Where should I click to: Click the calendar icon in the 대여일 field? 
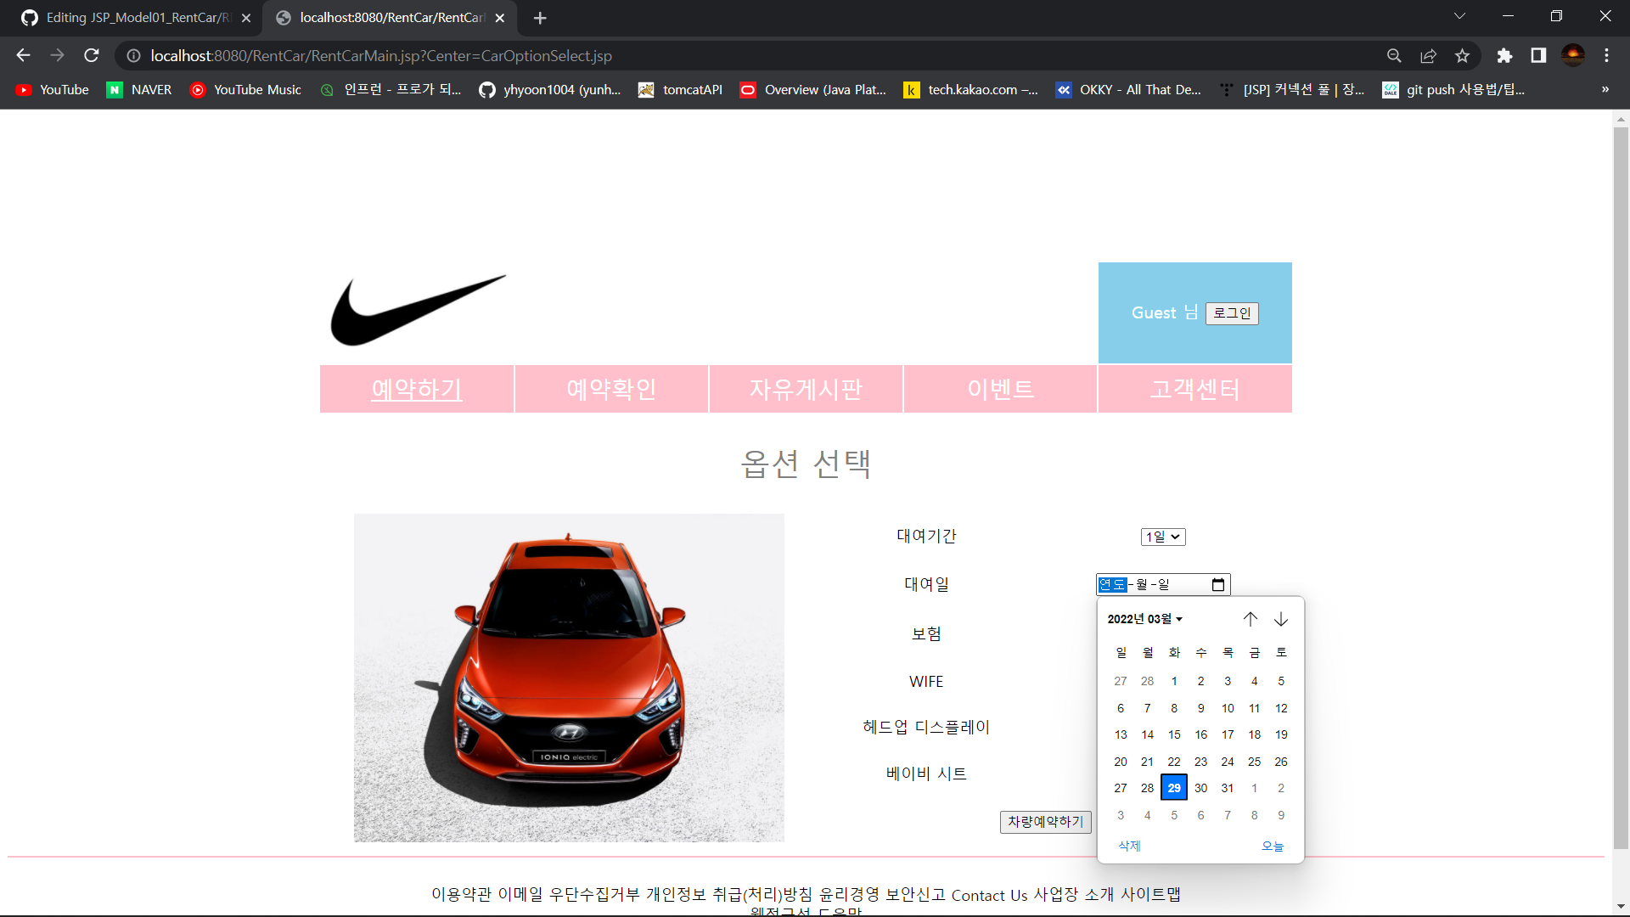(1217, 584)
